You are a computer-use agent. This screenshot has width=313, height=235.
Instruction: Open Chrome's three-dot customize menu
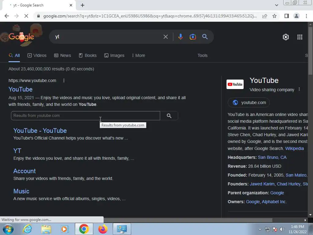[x=306, y=16]
